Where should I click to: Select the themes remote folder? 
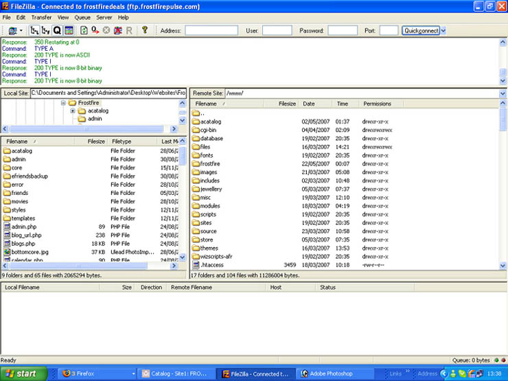point(205,248)
